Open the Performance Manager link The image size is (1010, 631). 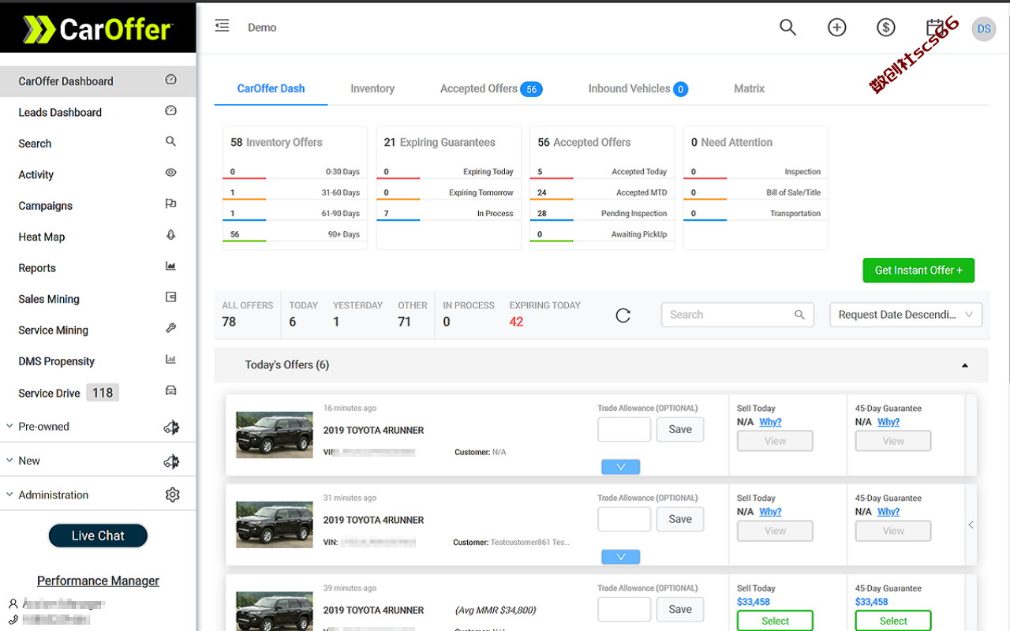click(x=98, y=581)
